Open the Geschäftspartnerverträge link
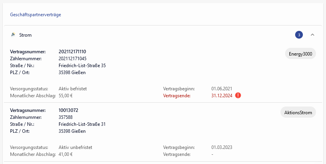This screenshot has width=326, height=164. point(35,15)
